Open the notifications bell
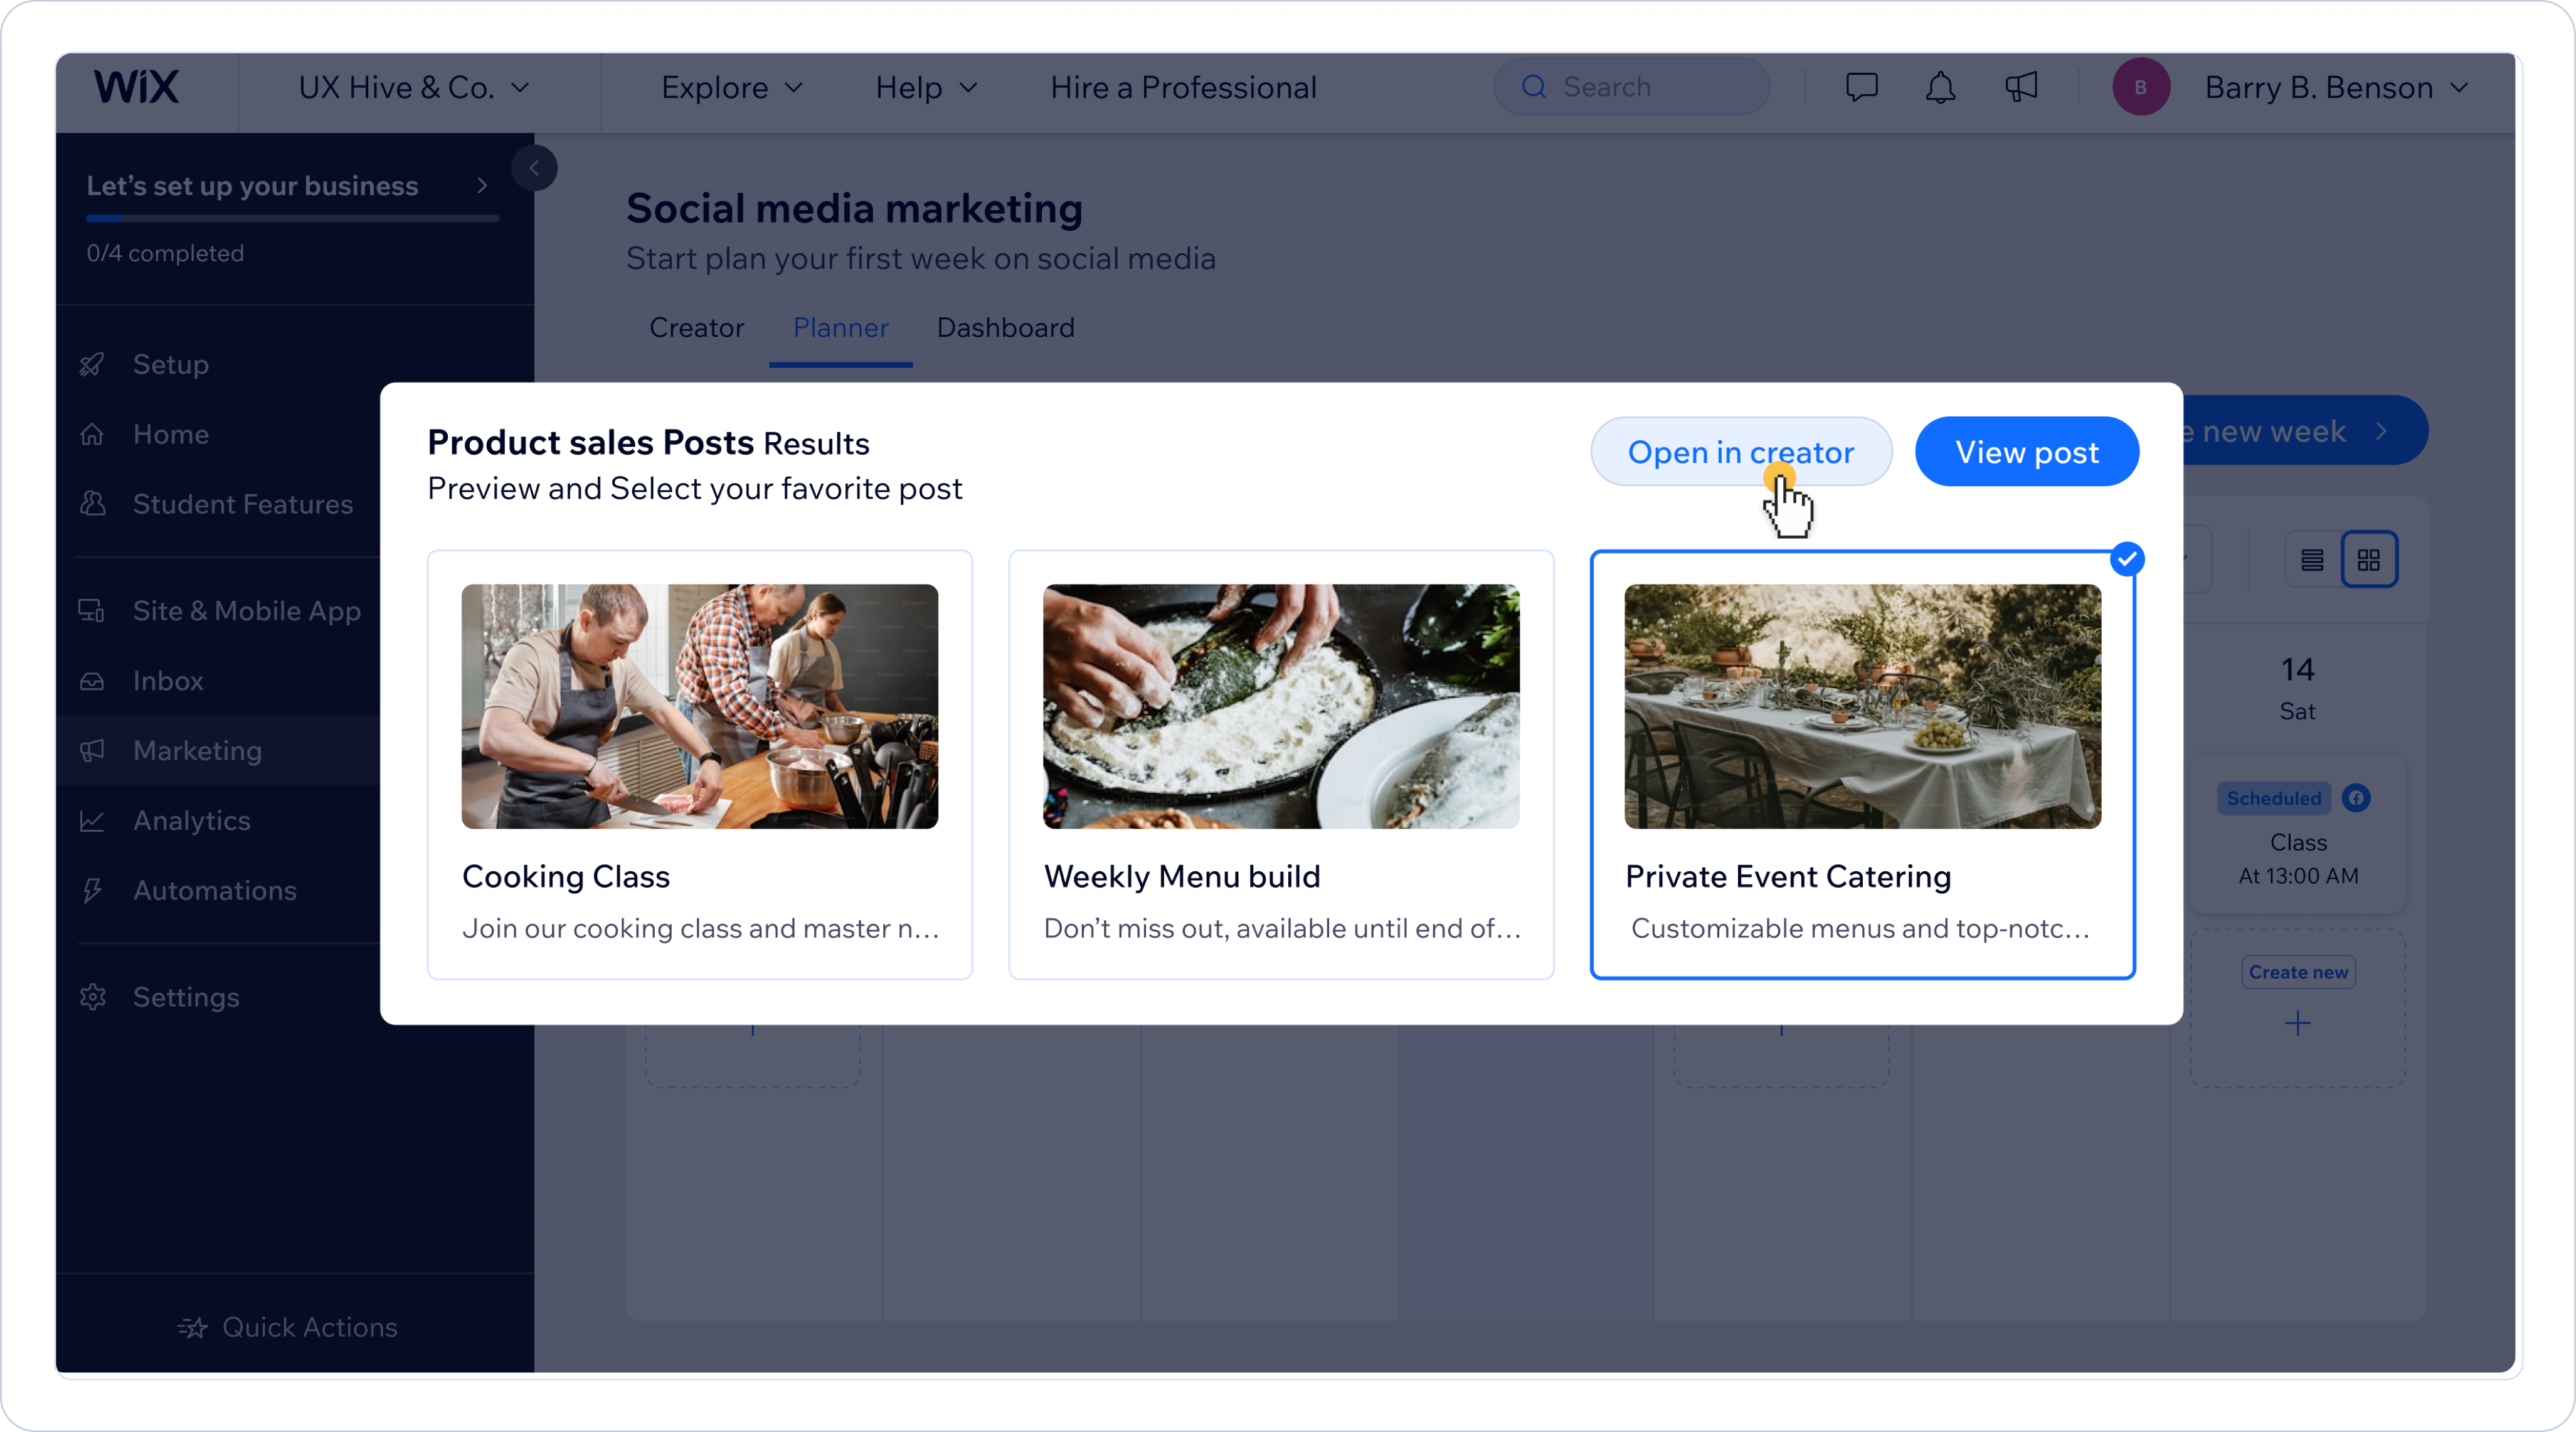 tap(1940, 87)
